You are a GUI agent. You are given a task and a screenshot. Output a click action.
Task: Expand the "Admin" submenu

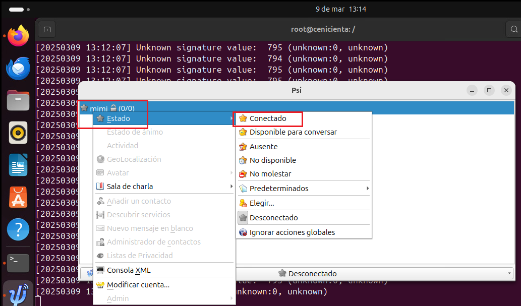[x=118, y=298]
